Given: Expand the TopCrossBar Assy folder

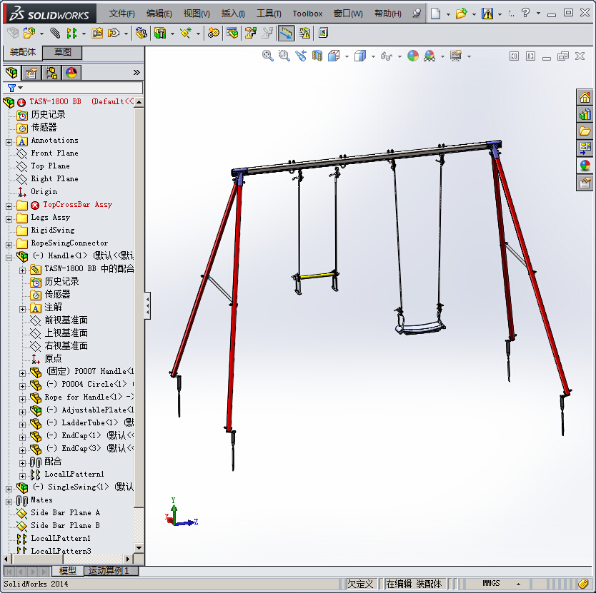Looking at the screenshot, I should tap(9, 206).
